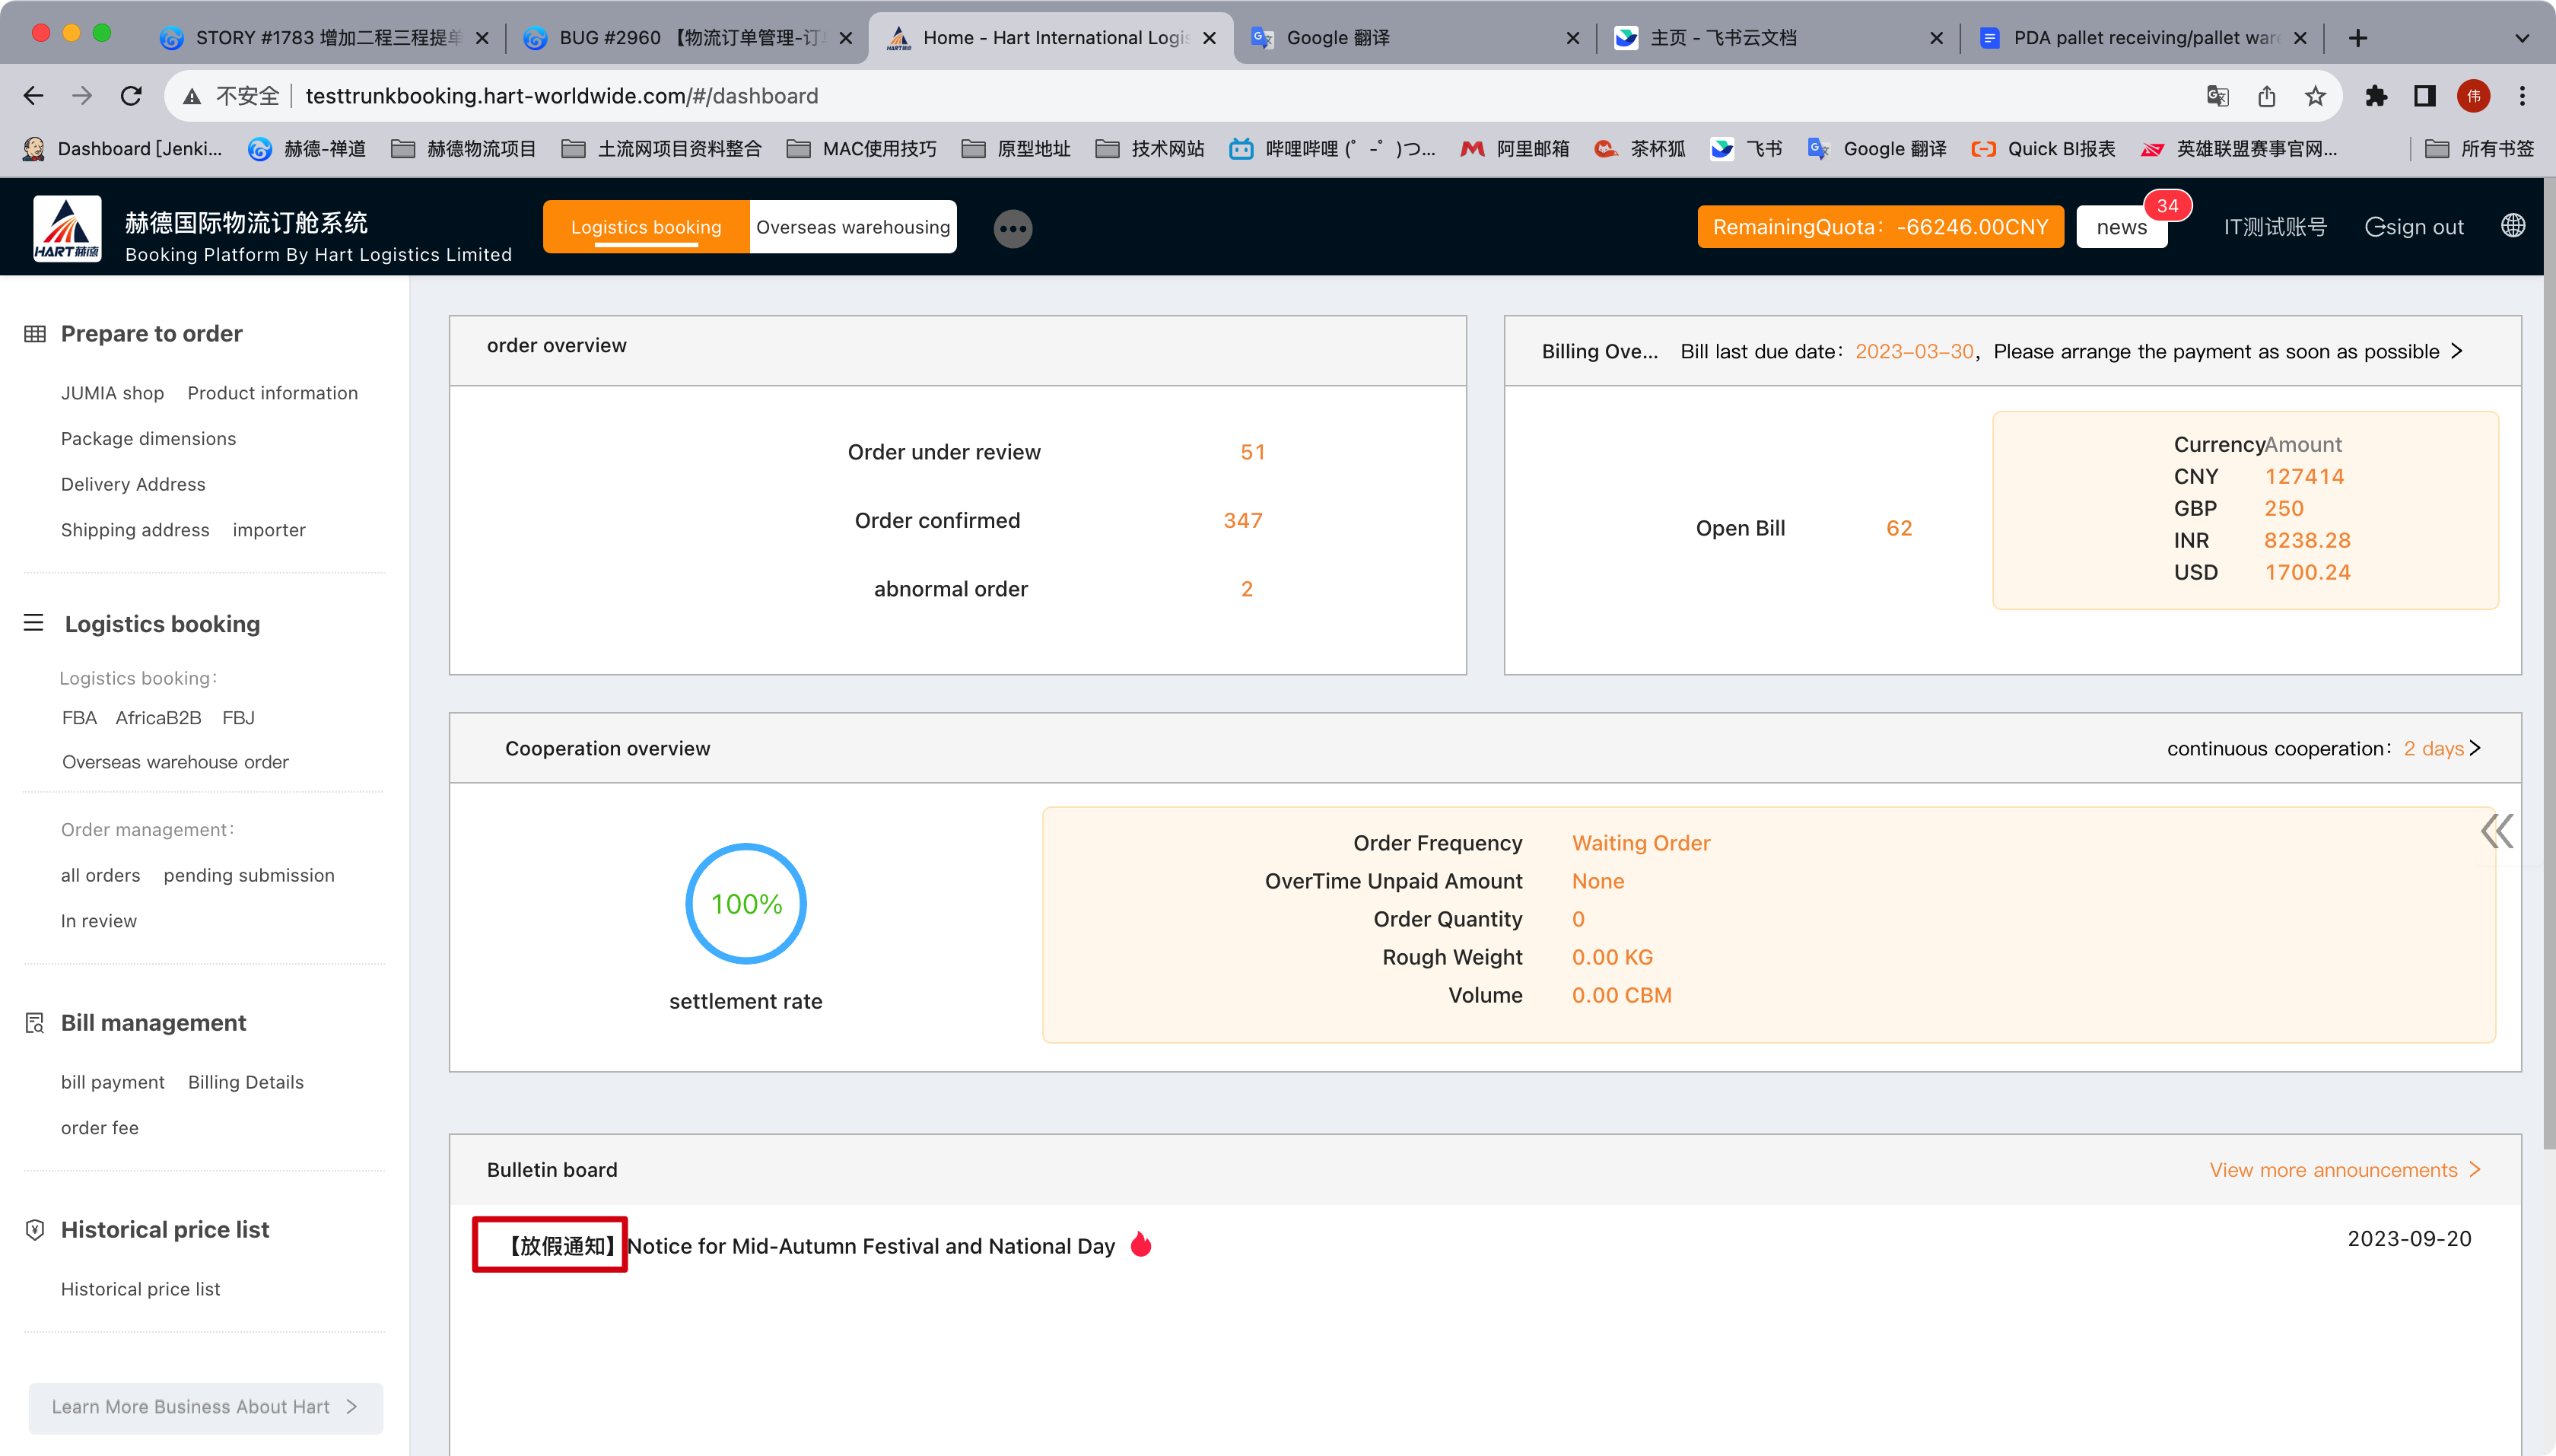Screen dimensions: 2556x1456
Task: Expand Learn More Business About Hart
Action: click(205, 1407)
